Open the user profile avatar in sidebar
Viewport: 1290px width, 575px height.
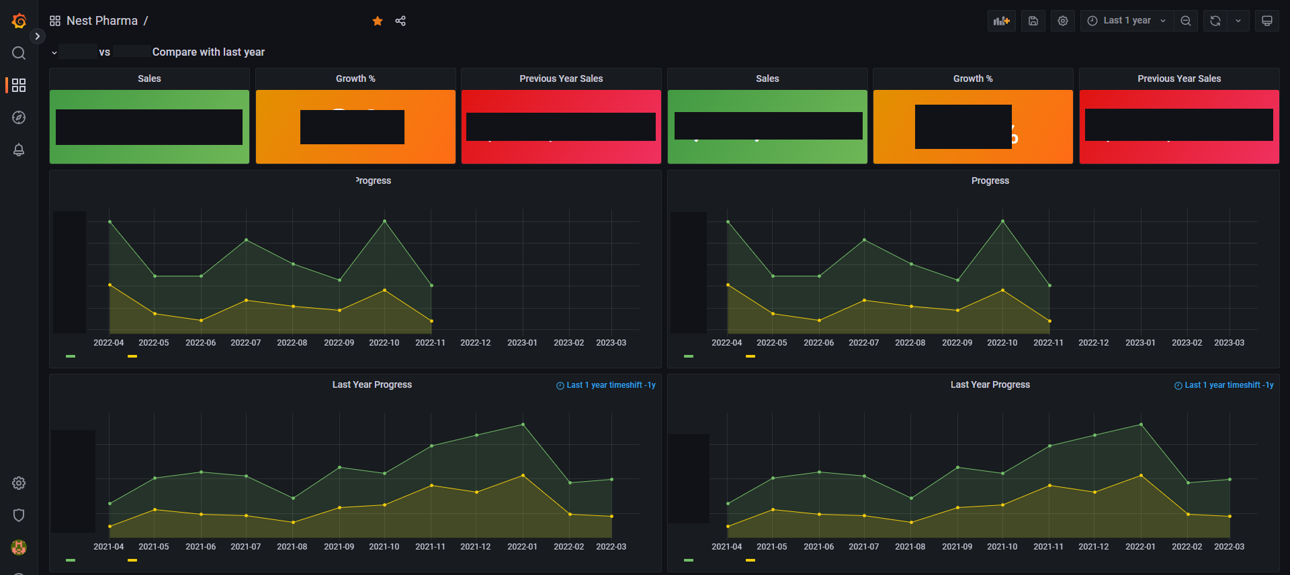(19, 547)
